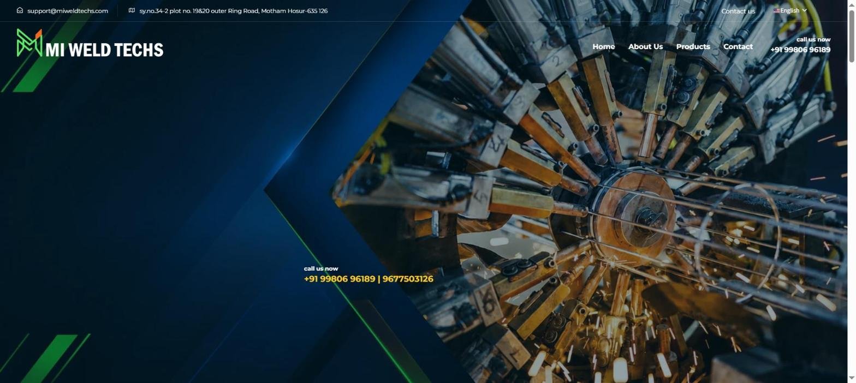Click the scrollbar down arrow
The height and width of the screenshot is (383, 856).
coord(851,379)
